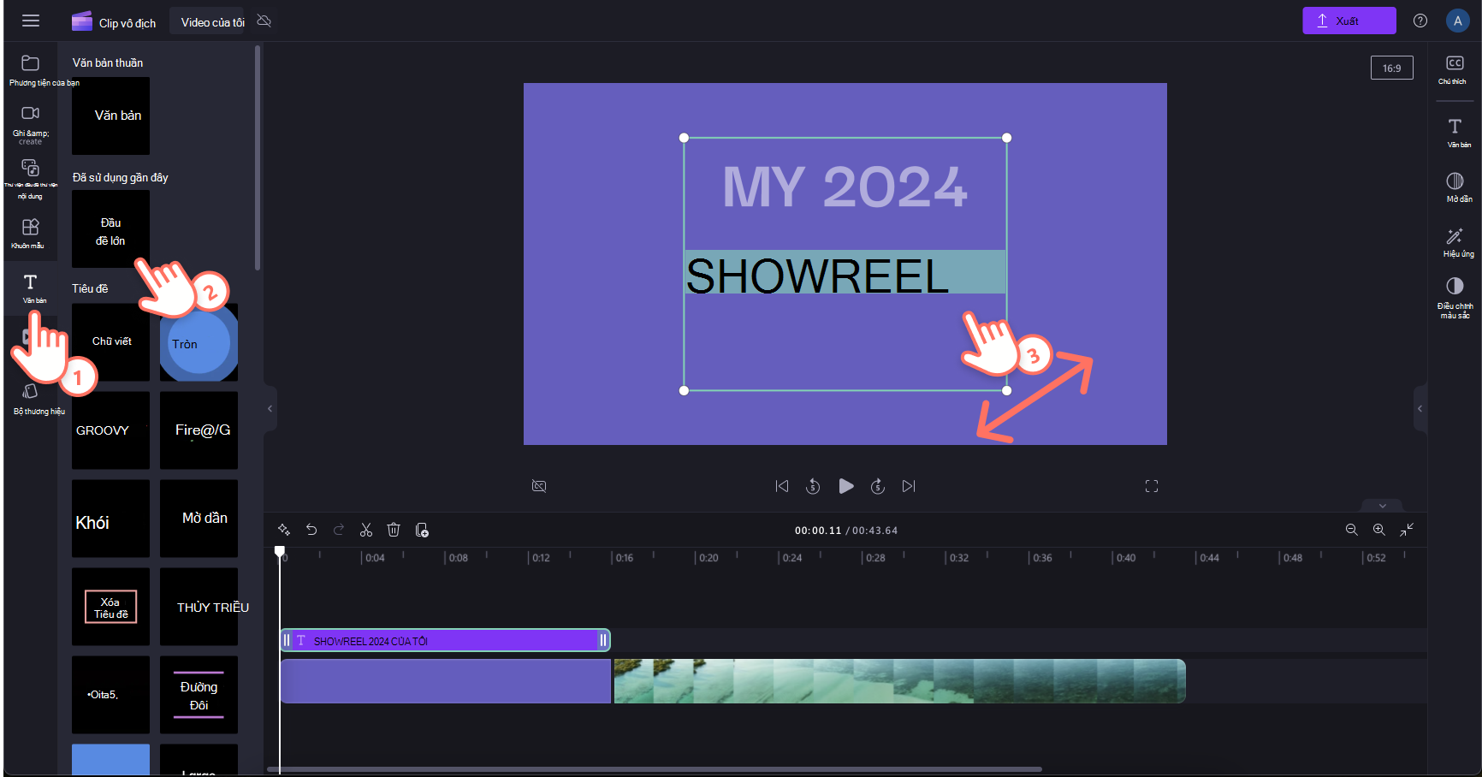Open Điều chỉnh màu sắc color panel
Image resolution: width=1482 pixels, height=777 pixels.
(1455, 297)
